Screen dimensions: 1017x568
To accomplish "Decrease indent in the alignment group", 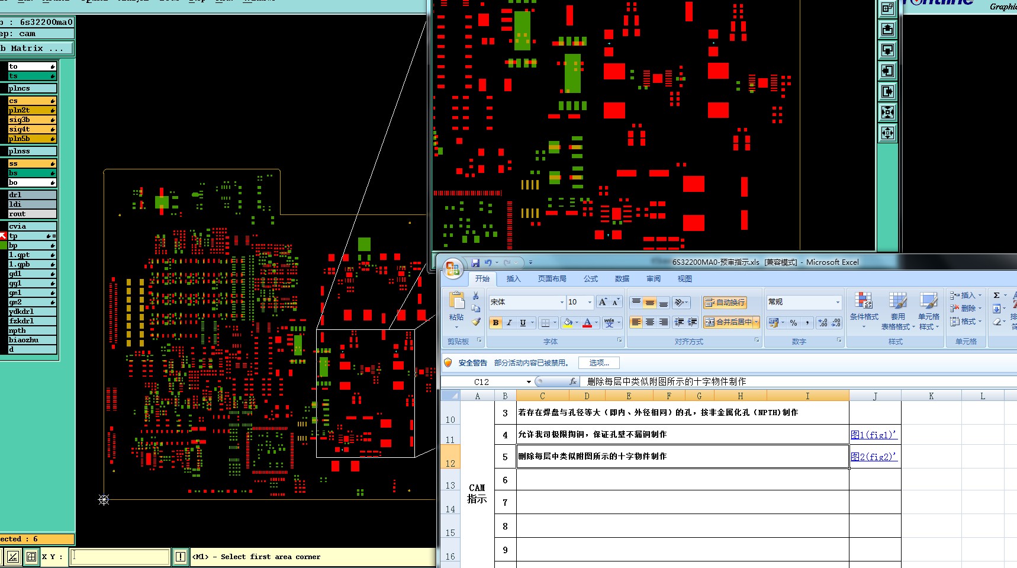I will coord(679,322).
